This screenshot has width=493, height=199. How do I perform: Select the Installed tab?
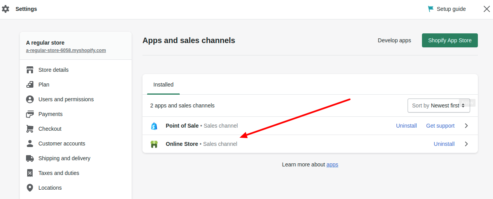click(x=163, y=85)
